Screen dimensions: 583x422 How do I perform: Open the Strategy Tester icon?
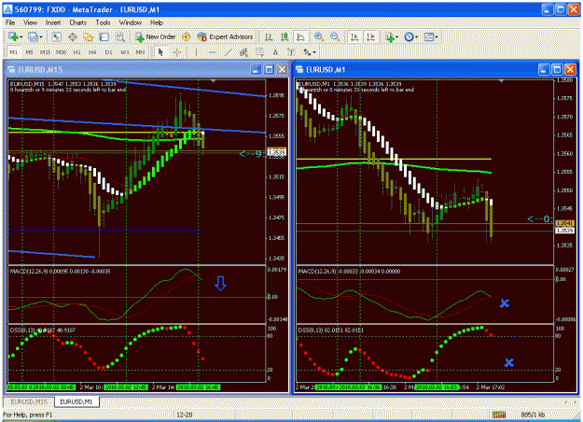point(120,36)
